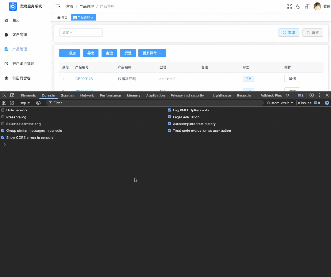Select 客户管理 in the sidebar menu
331x277 pixels.
click(20, 35)
